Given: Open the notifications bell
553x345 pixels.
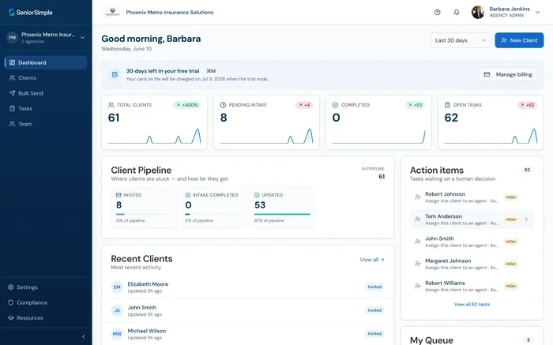Looking at the screenshot, I should click(457, 13).
